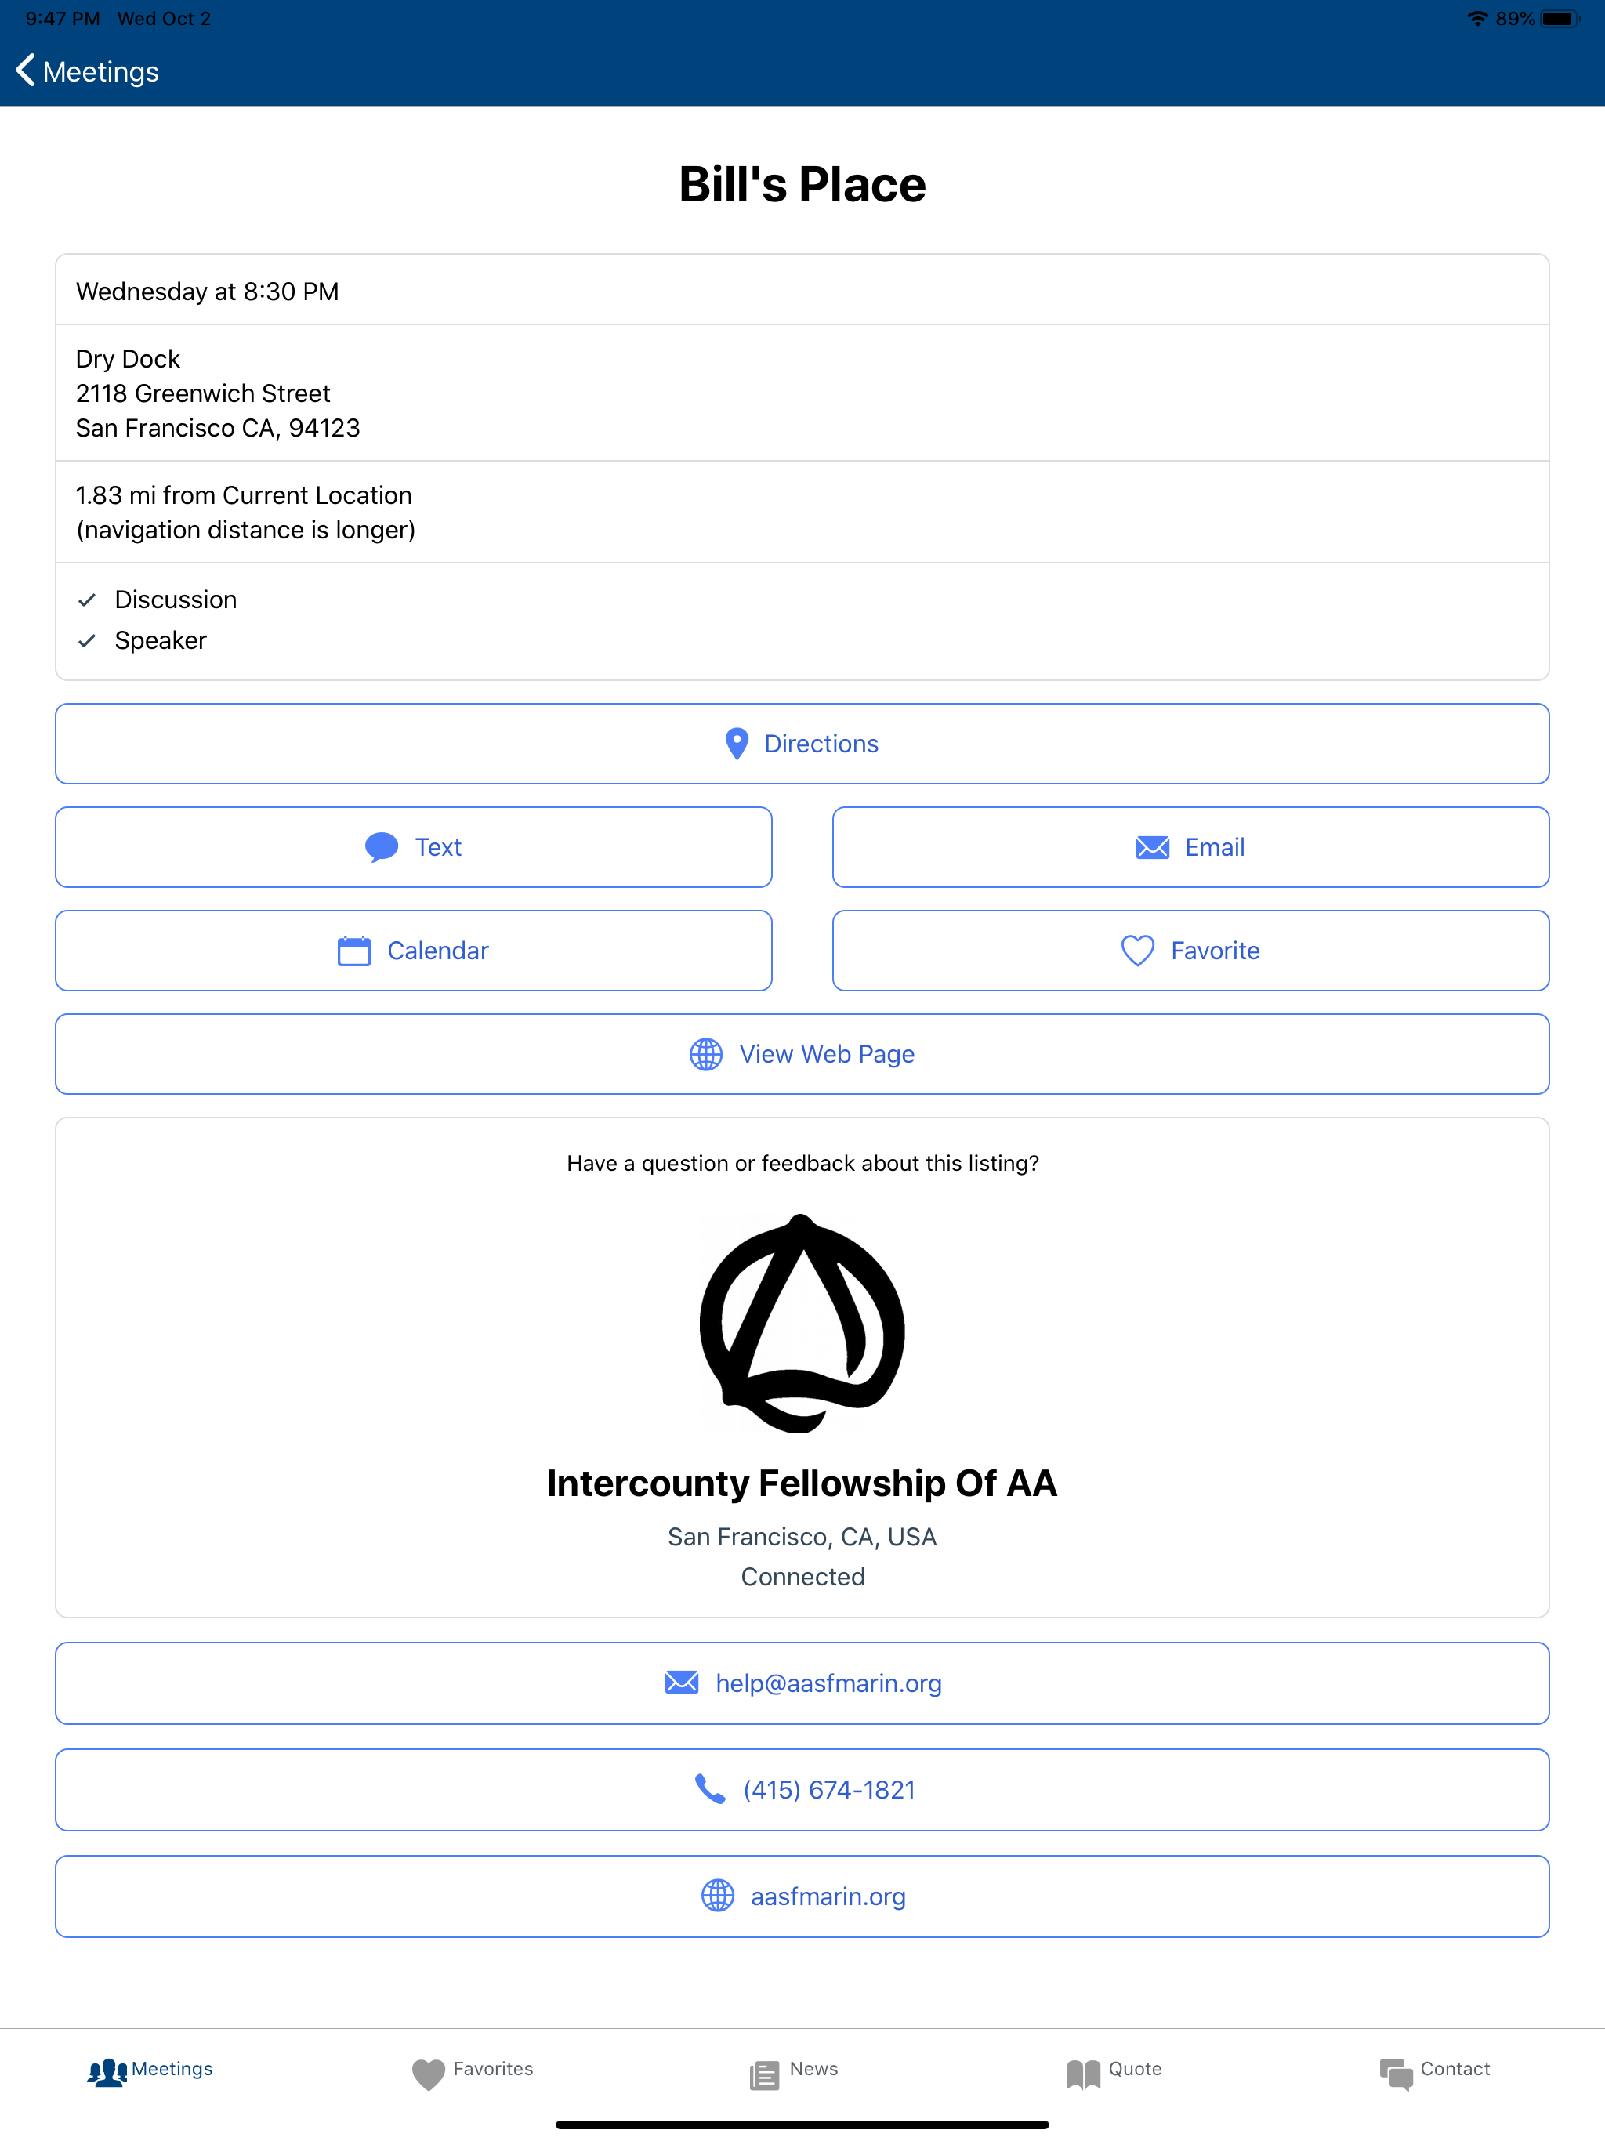Image resolution: width=1605 pixels, height=2141 pixels.
Task: Toggle Favorite heart for Bill's Place
Action: tap(1190, 951)
